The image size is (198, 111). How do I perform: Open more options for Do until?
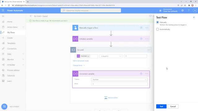click(x=149, y=50)
